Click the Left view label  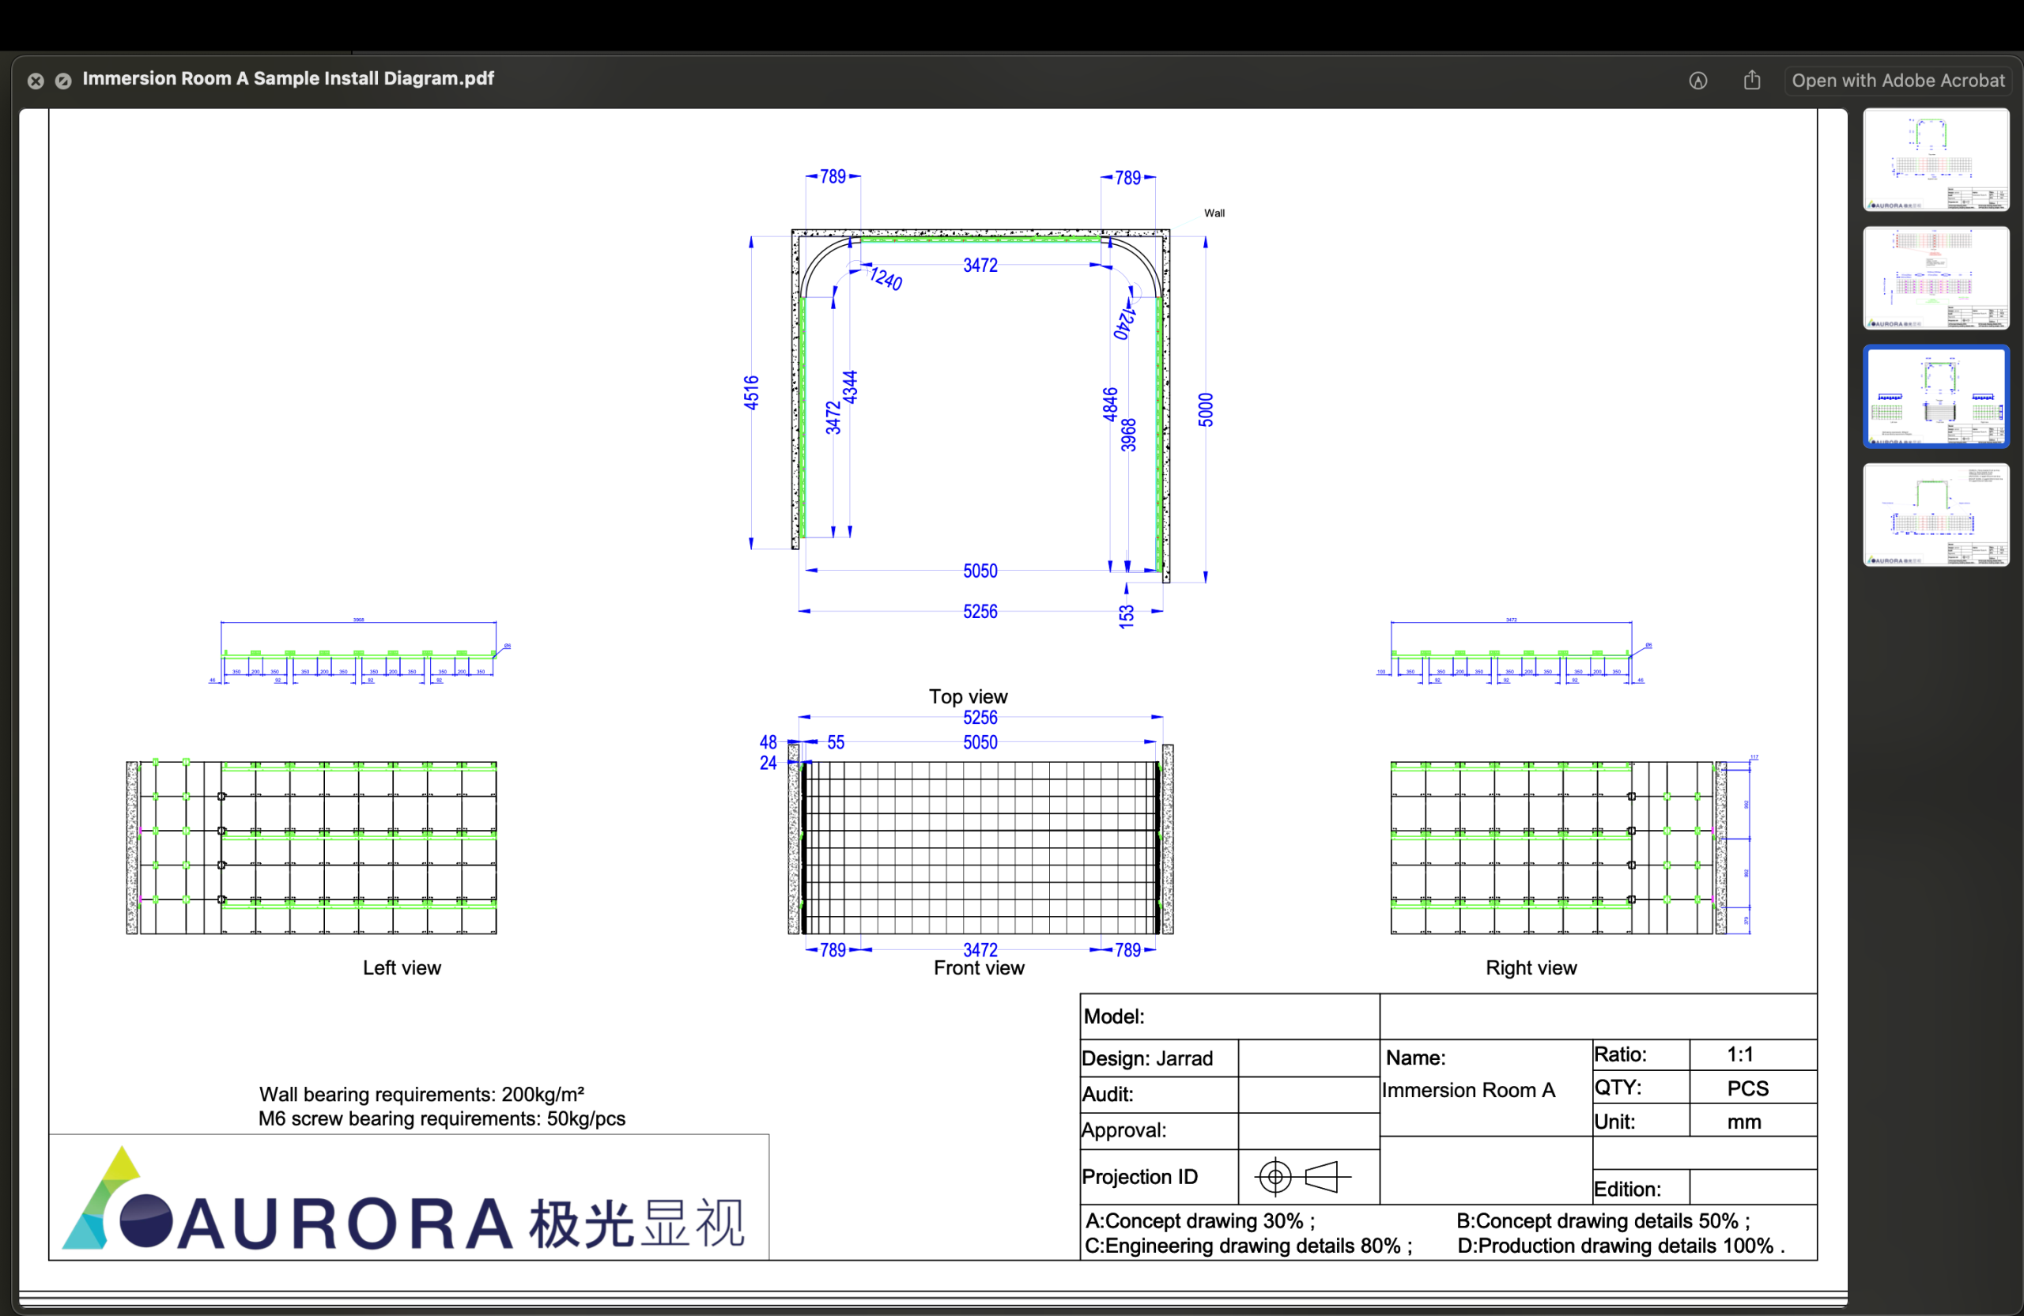tap(401, 967)
